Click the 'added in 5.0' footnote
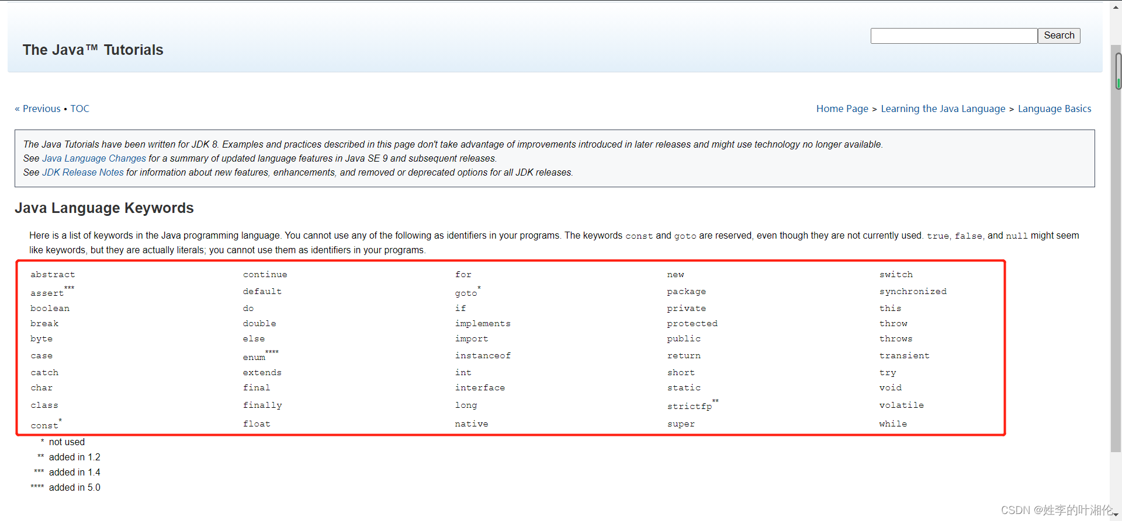This screenshot has height=521, width=1122. point(75,487)
